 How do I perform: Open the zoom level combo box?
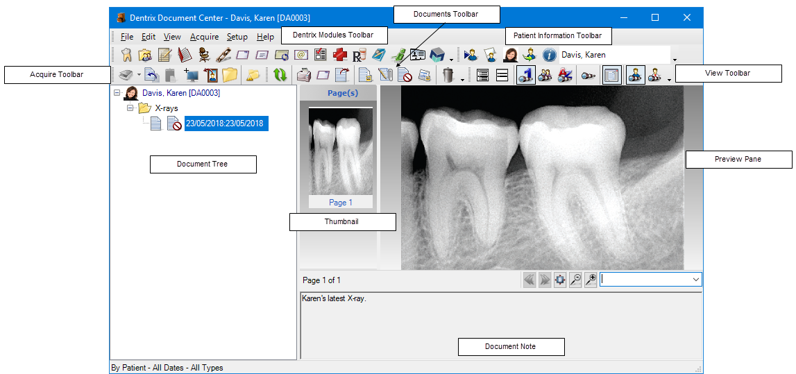click(651, 280)
